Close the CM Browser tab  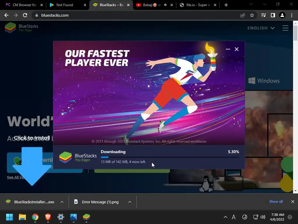click(42, 5)
